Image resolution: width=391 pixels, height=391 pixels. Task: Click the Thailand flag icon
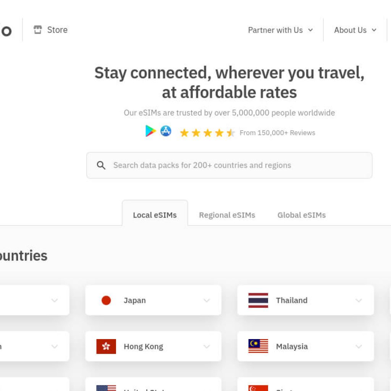[x=258, y=301]
